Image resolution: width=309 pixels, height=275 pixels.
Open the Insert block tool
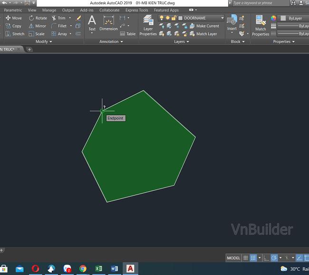(x=232, y=22)
